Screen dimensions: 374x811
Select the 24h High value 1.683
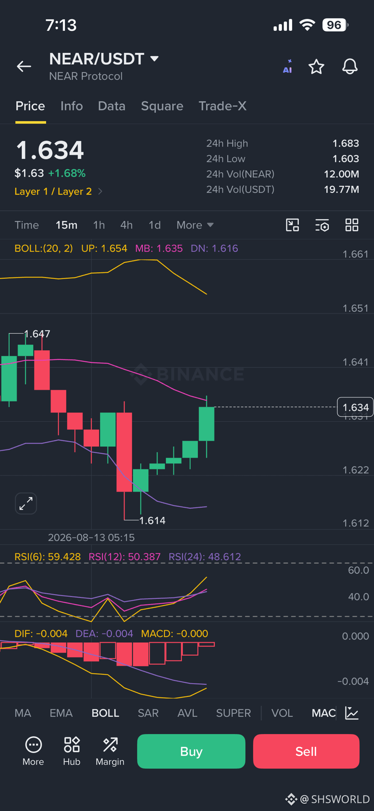[346, 143]
